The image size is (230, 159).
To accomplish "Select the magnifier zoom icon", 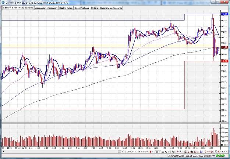I will (185, 152).
